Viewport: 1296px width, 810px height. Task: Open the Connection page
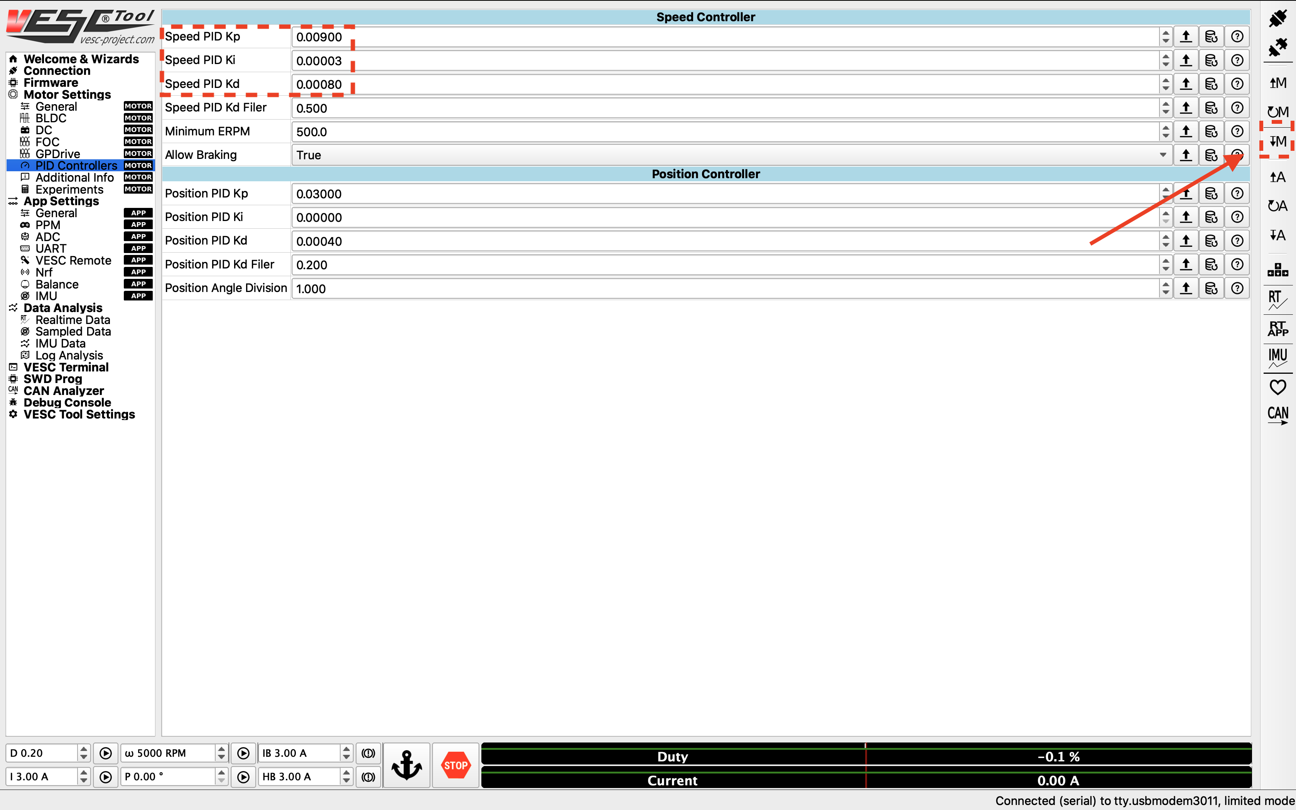pos(57,71)
